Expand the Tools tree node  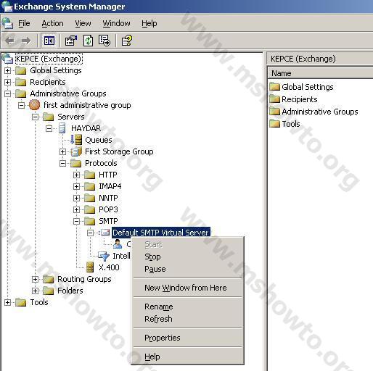click(7, 302)
